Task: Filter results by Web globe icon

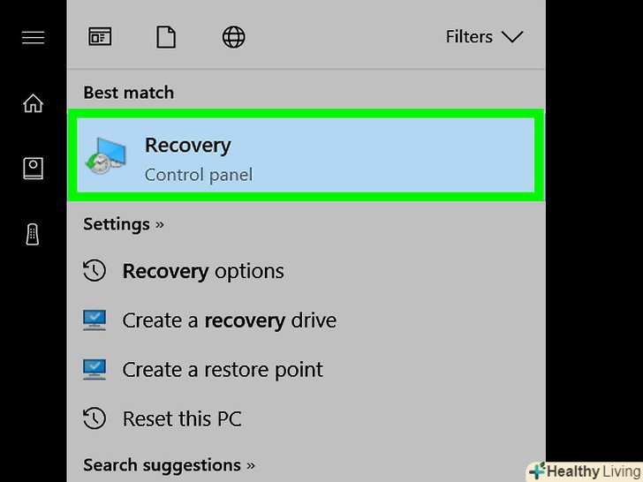Action: [x=234, y=37]
